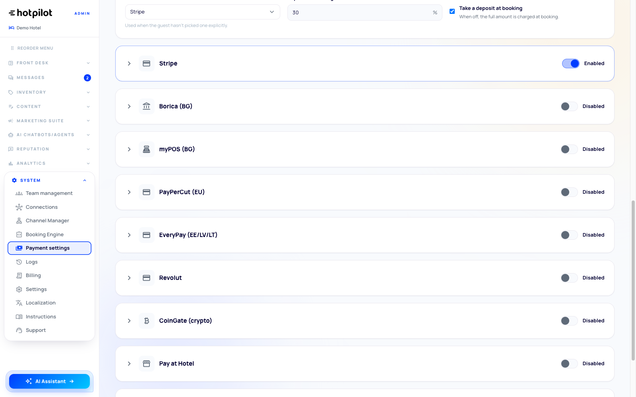Click the Booking Engine icon

tap(19, 235)
